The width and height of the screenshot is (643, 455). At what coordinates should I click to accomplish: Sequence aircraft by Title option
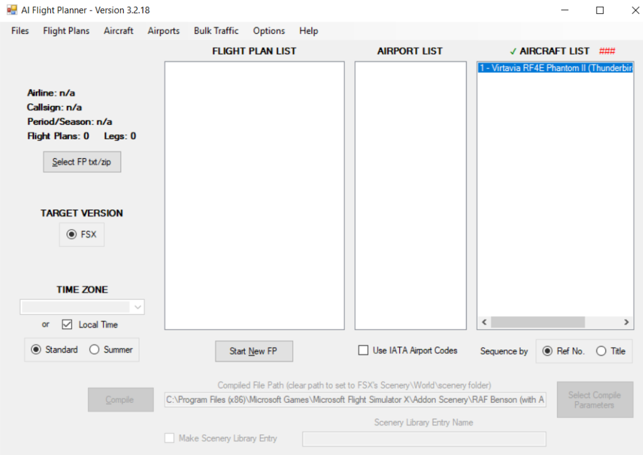pos(602,351)
